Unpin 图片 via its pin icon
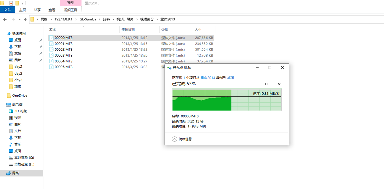Viewport: 384px width, 189px height. [41, 60]
